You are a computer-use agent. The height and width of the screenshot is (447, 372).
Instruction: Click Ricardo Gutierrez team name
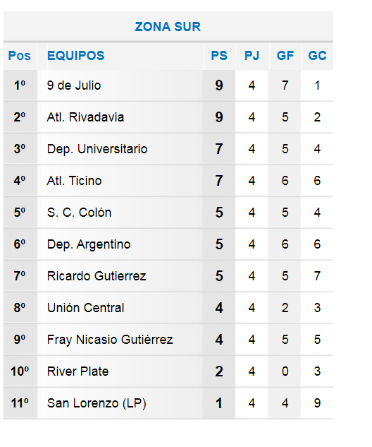click(97, 276)
